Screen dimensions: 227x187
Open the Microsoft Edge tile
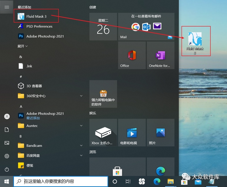(160, 167)
